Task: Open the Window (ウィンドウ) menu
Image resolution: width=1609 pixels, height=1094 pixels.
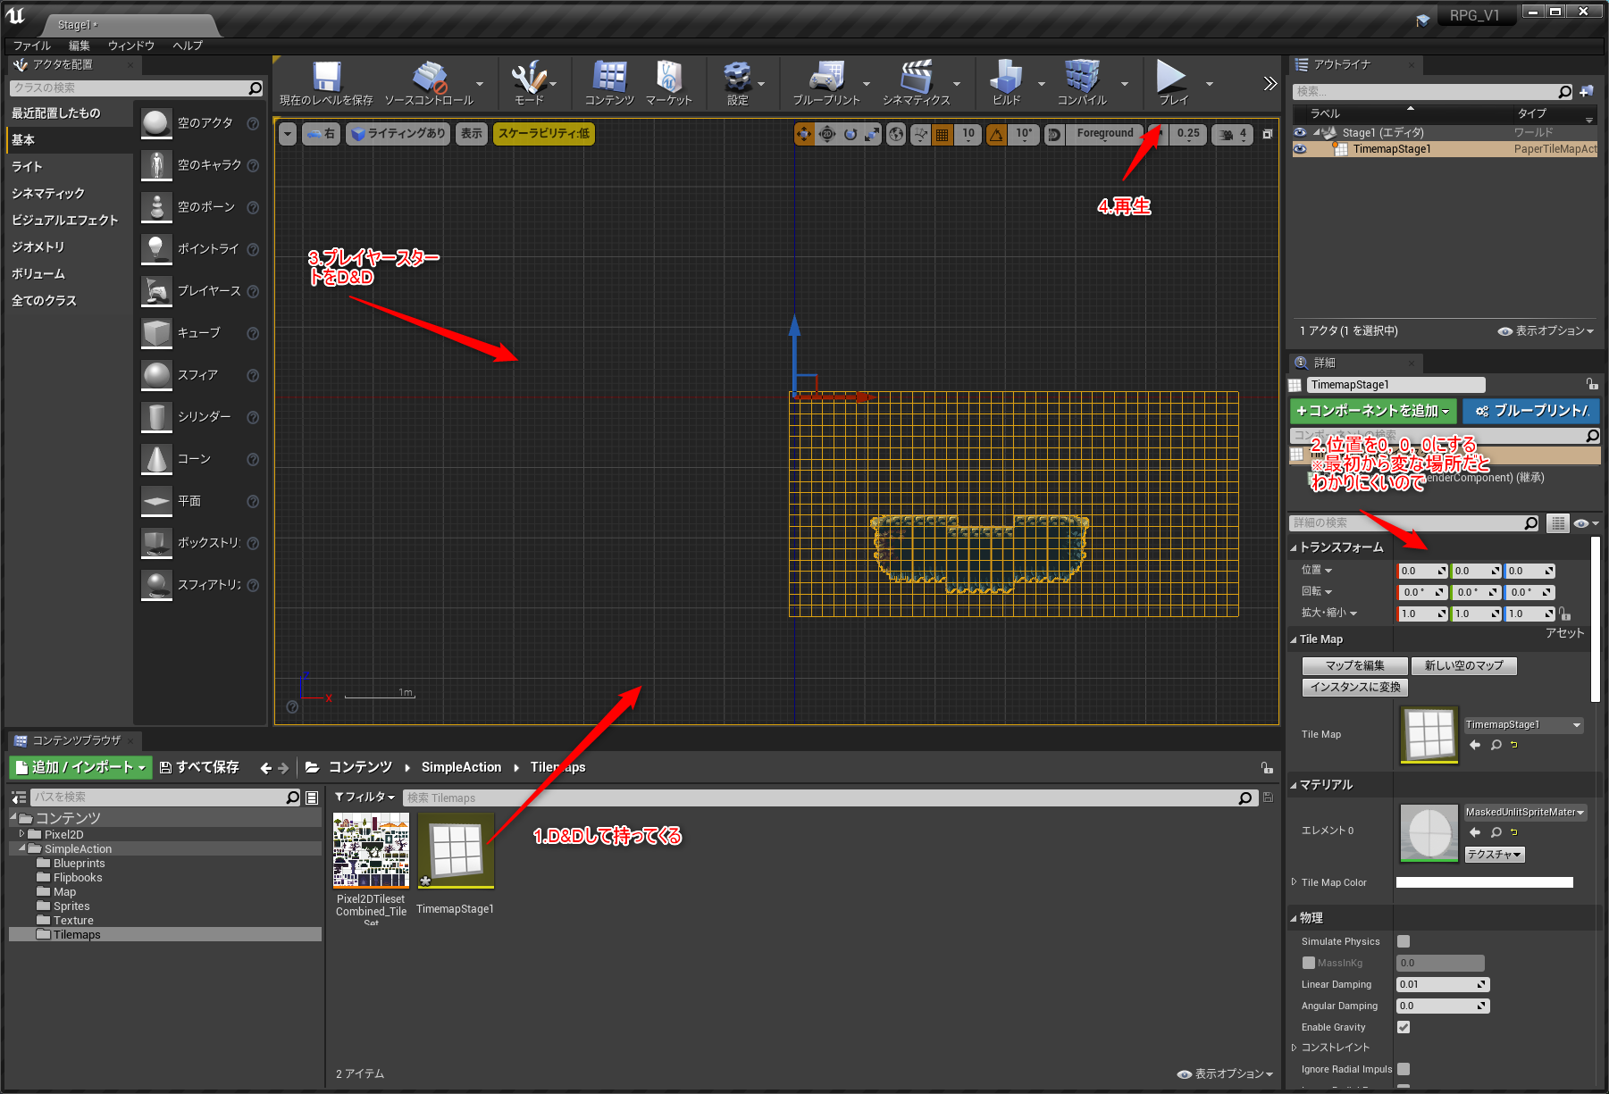Action: click(131, 46)
